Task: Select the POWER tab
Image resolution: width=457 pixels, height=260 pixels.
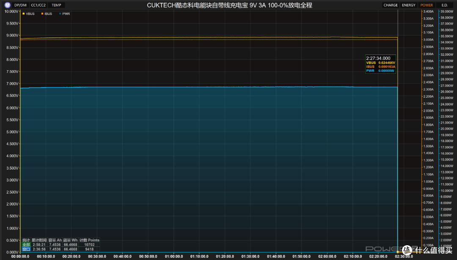Action: pyautogui.click(x=427, y=5)
